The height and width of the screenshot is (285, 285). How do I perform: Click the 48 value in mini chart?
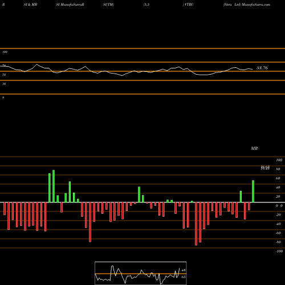tap(184, 270)
